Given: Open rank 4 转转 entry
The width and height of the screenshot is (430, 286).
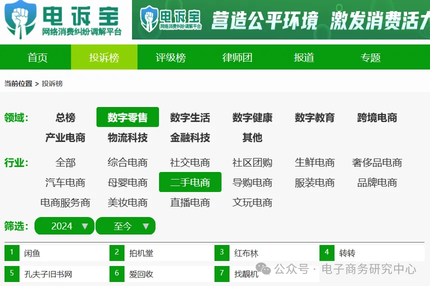Looking at the screenshot, I should click(372, 253).
